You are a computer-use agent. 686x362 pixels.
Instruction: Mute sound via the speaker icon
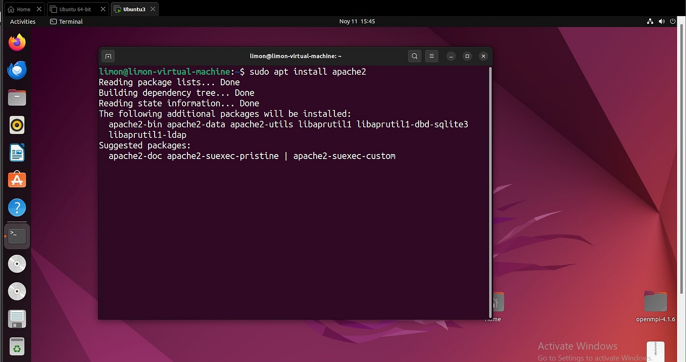point(661,21)
